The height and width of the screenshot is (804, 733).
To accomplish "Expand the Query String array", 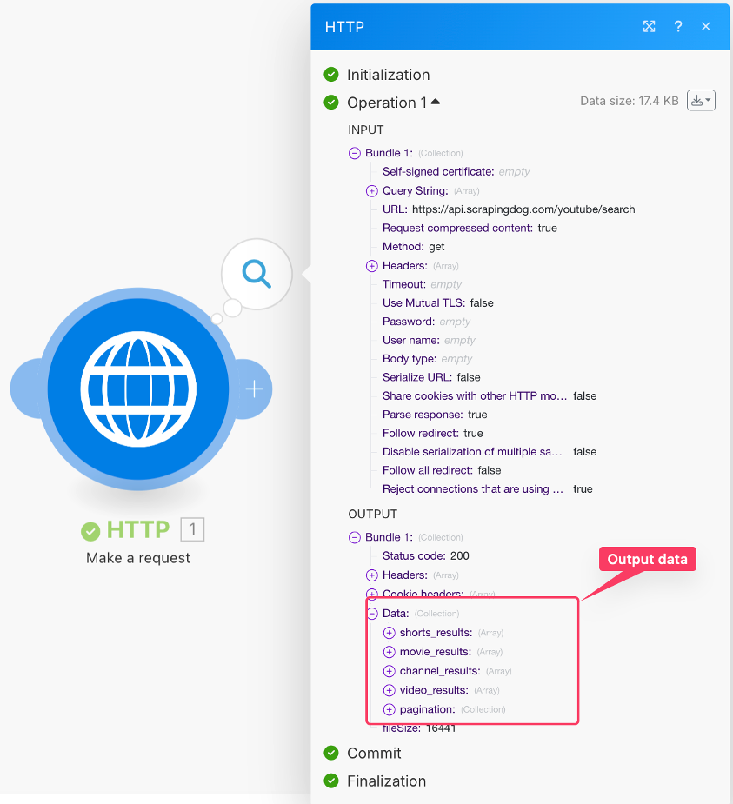I will tap(372, 191).
